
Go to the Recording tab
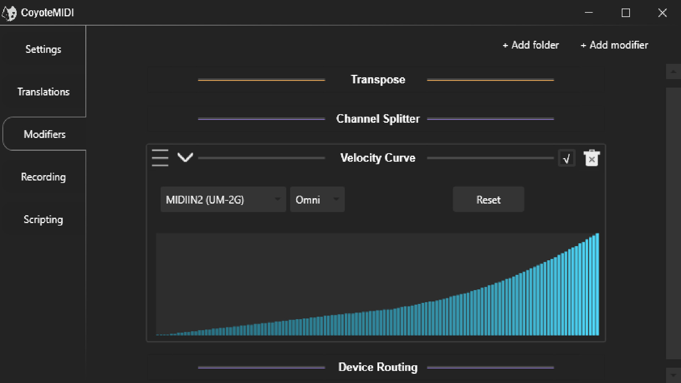pyautogui.click(x=43, y=177)
